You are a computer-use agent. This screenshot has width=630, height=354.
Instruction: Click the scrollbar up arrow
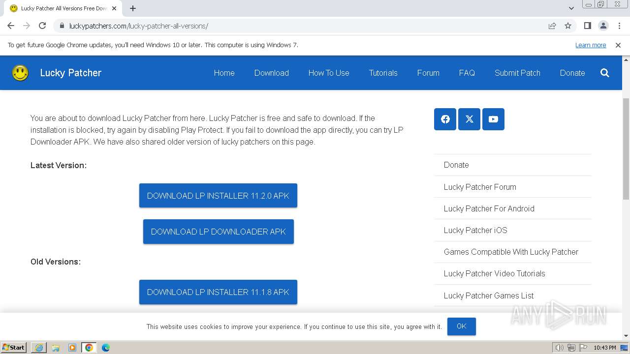tap(626, 59)
